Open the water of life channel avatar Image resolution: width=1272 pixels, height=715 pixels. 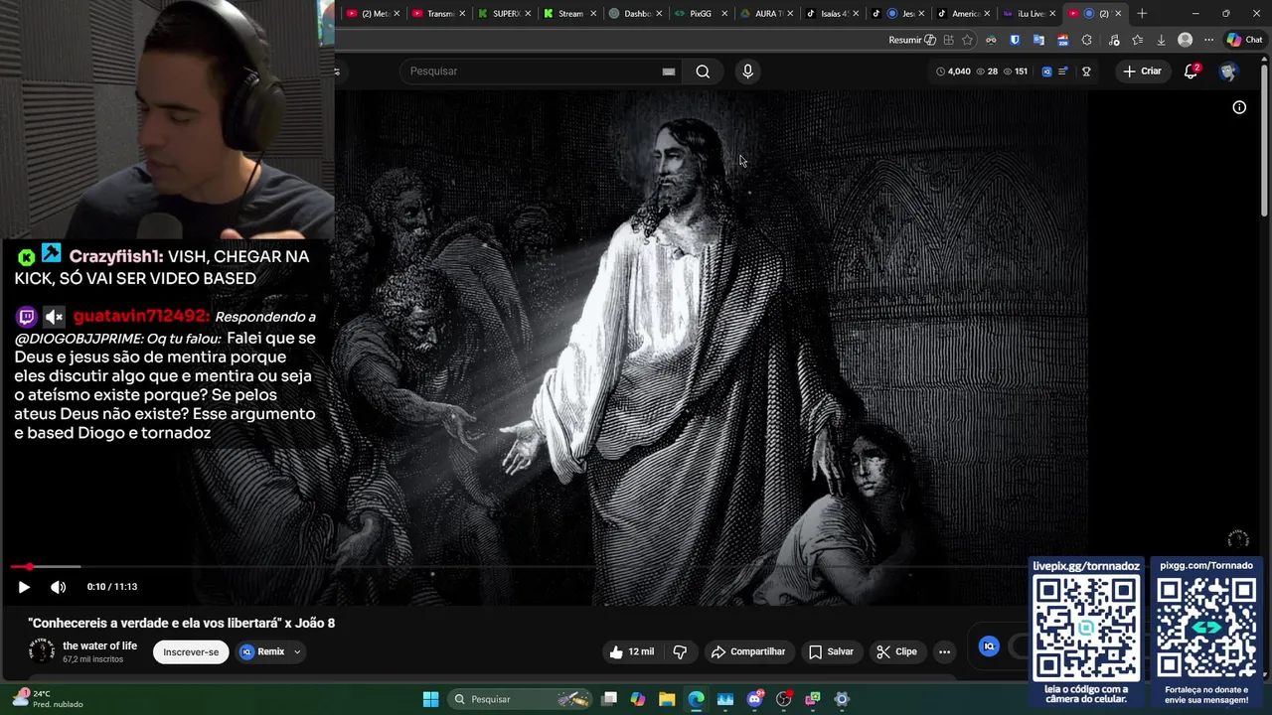tap(42, 651)
